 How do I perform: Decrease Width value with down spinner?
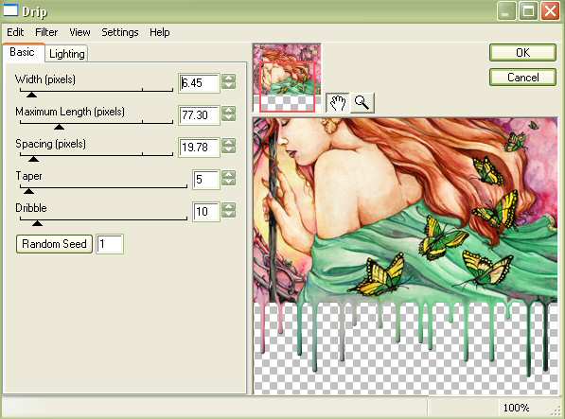pos(228,86)
